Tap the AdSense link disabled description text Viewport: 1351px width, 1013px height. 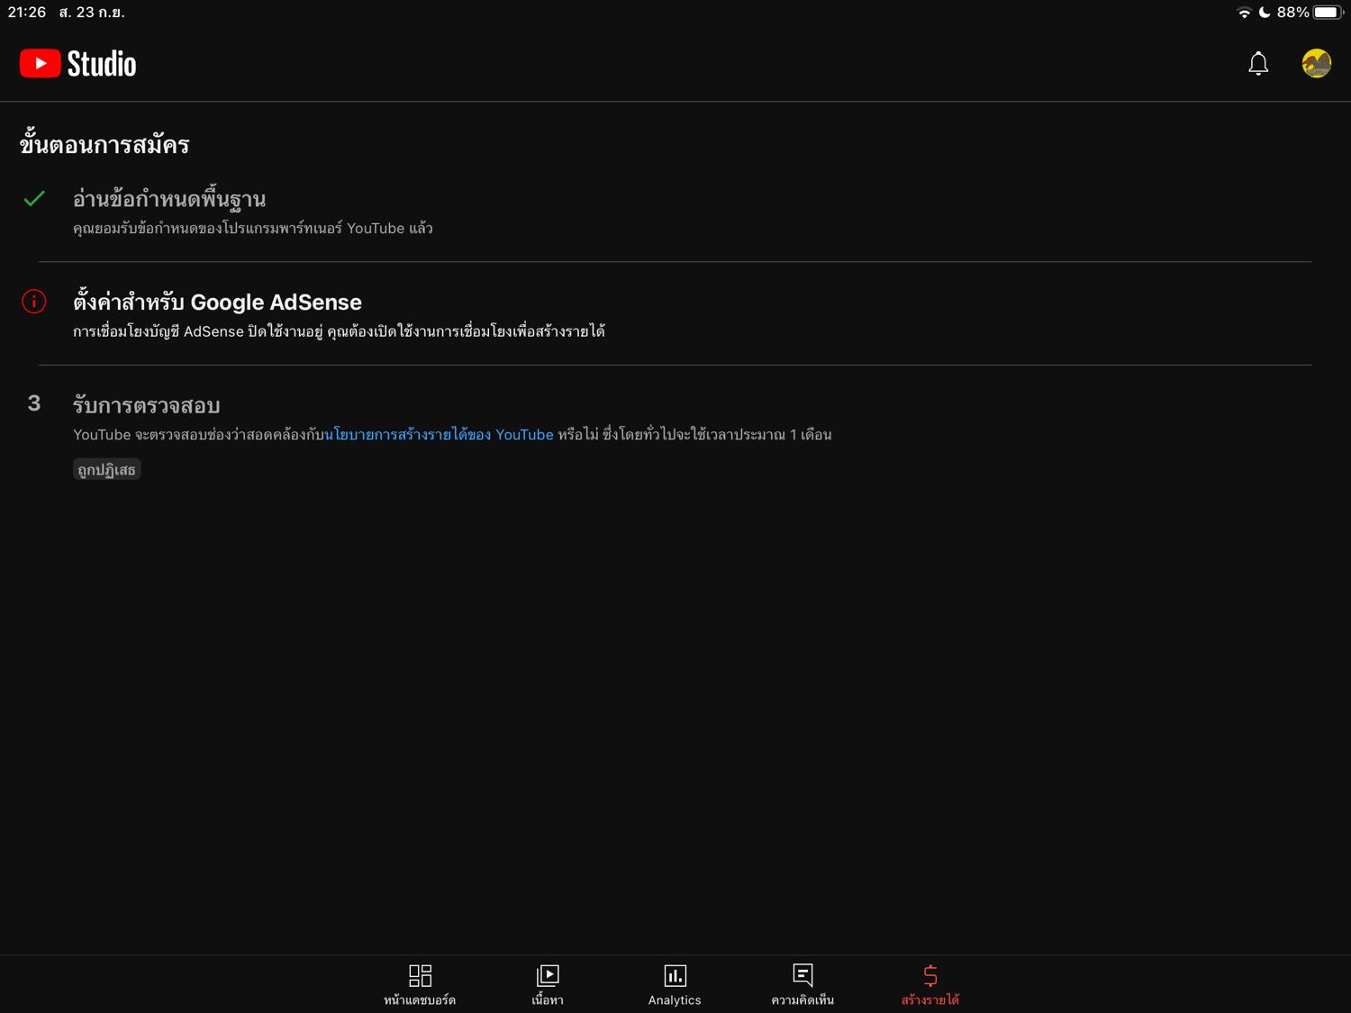(339, 331)
